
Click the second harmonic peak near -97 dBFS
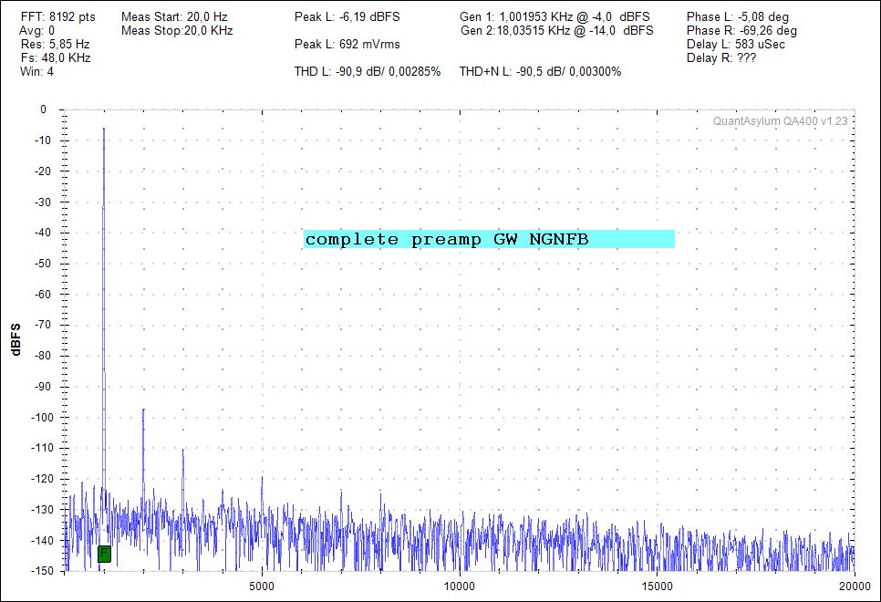pyautogui.click(x=143, y=410)
